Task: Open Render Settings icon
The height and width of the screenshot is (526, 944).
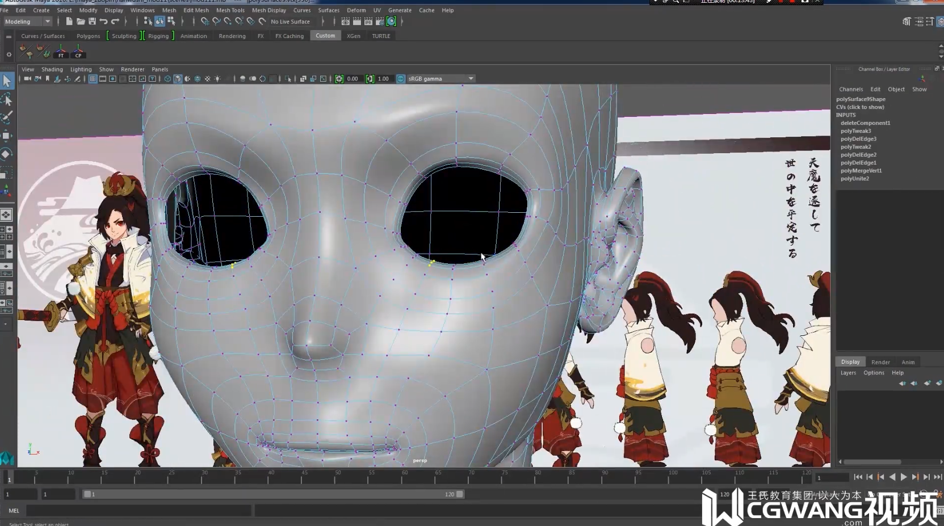Action: click(x=380, y=22)
